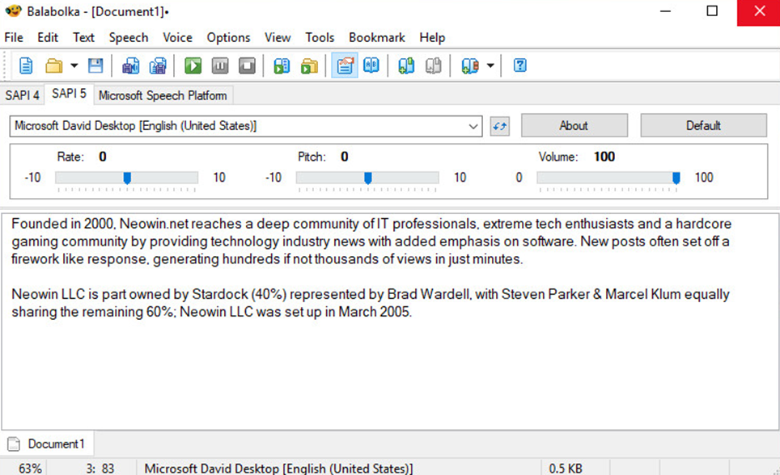Switch to the Microsoft Speech Platform tab
Image resolution: width=780 pixels, height=475 pixels.
163,95
